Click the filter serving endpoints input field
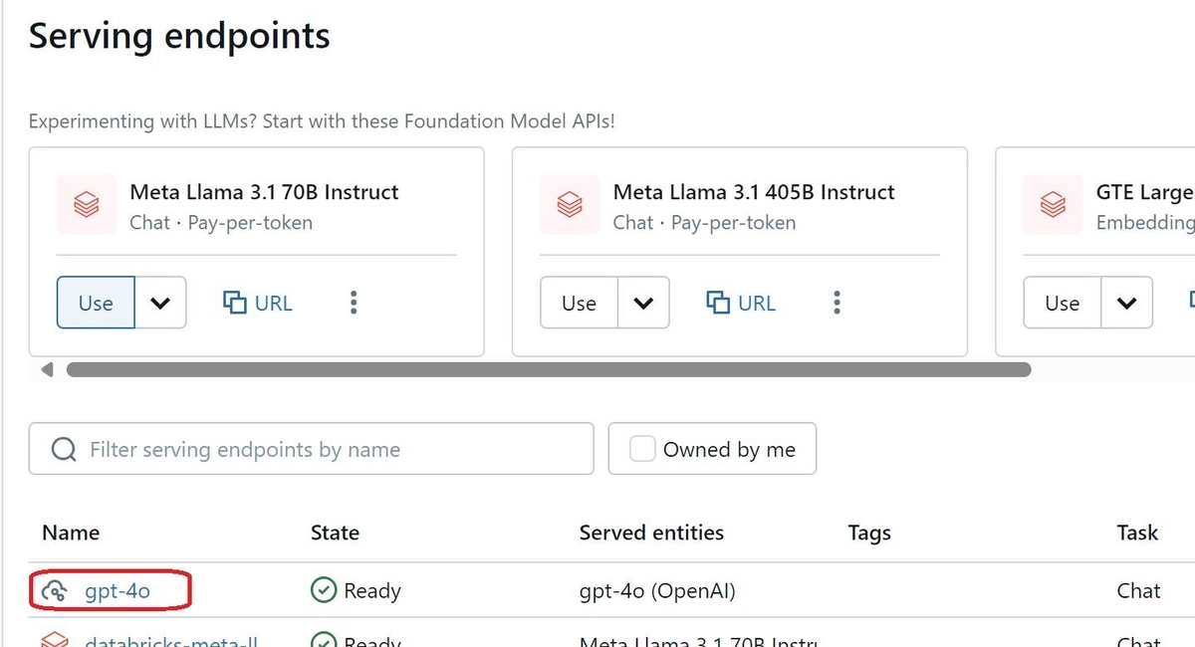1195x647 pixels. (x=299, y=449)
